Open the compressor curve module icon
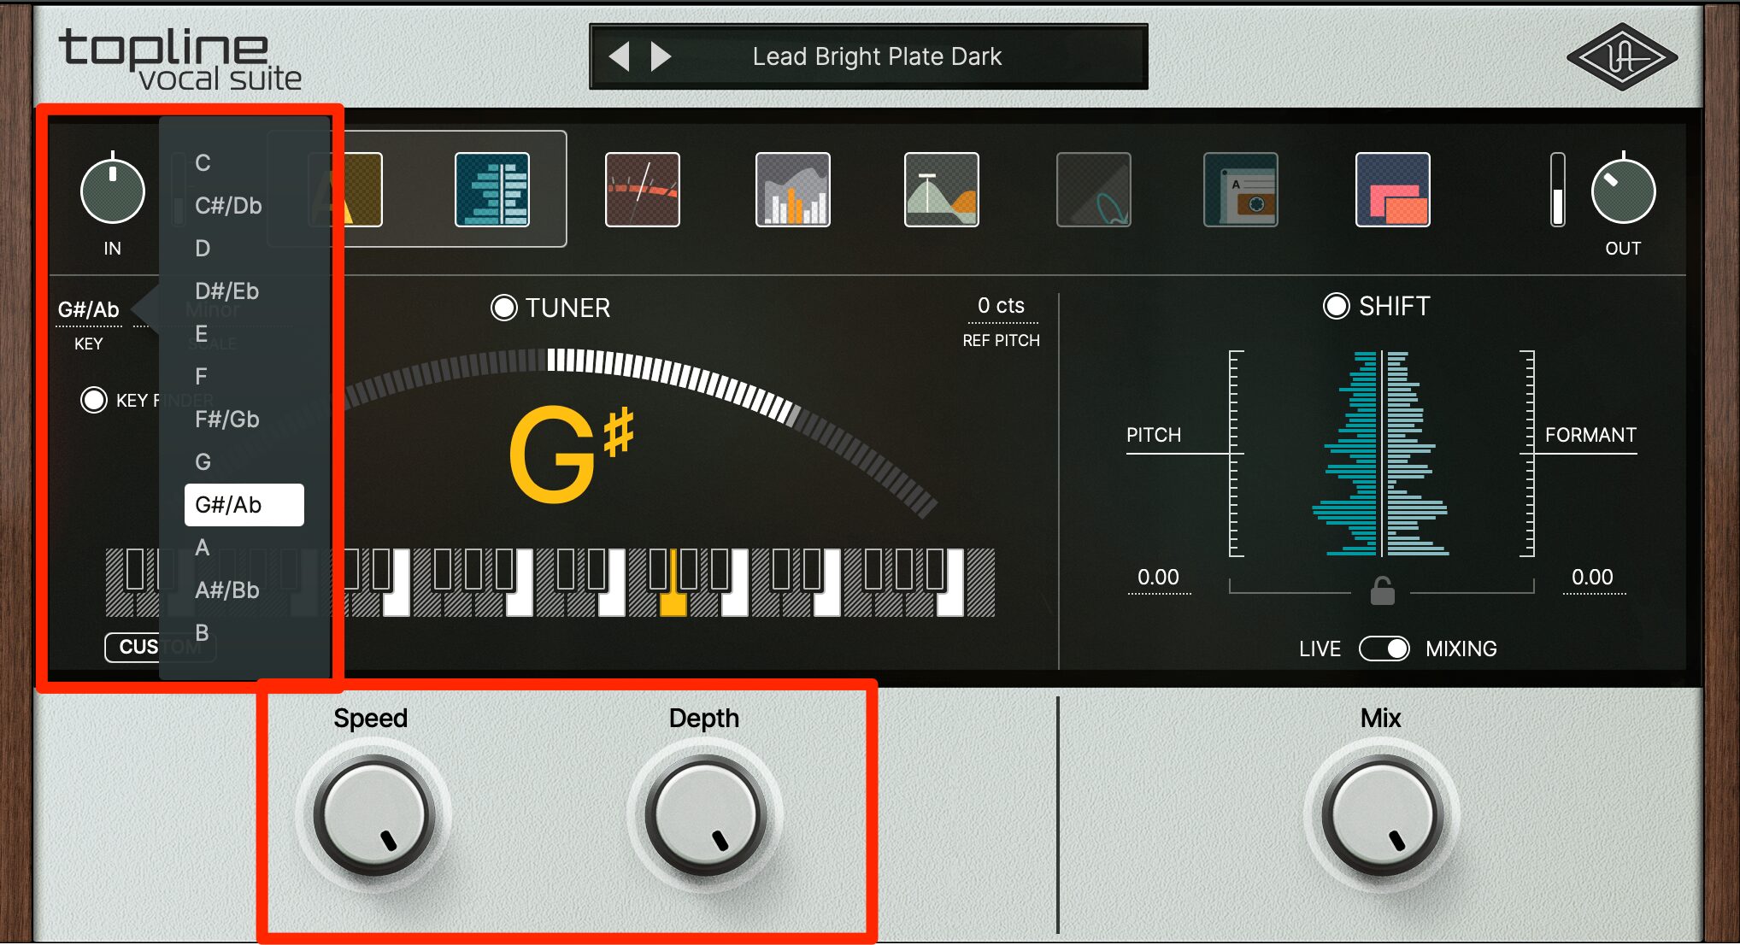 [x=942, y=190]
